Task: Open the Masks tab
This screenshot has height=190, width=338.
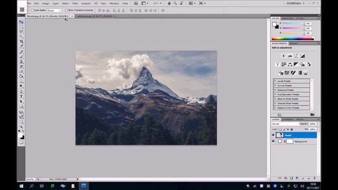Action: tap(293, 43)
